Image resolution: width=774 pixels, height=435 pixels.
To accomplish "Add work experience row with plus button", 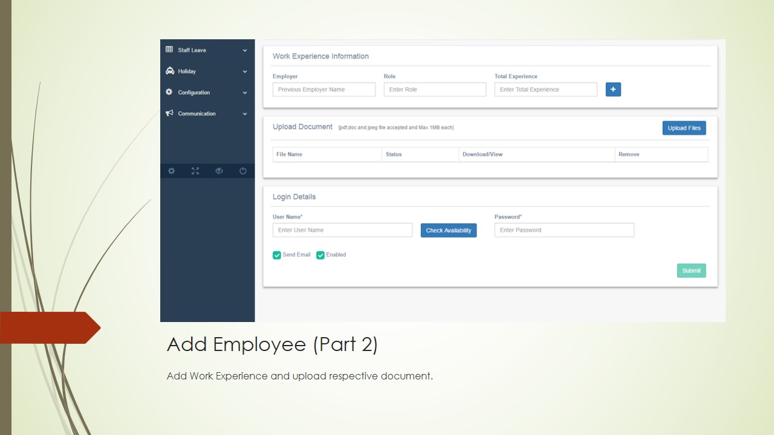I will [x=613, y=89].
